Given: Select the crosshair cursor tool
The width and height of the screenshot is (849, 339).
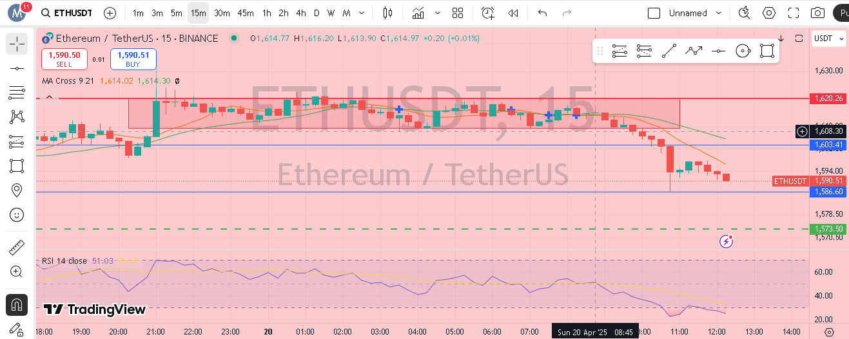Looking at the screenshot, I should (x=17, y=44).
